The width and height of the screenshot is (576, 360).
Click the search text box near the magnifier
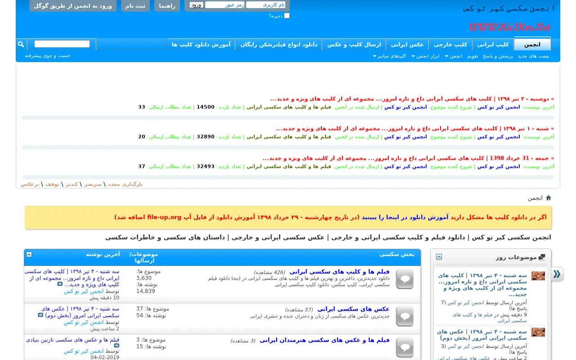click(62, 44)
